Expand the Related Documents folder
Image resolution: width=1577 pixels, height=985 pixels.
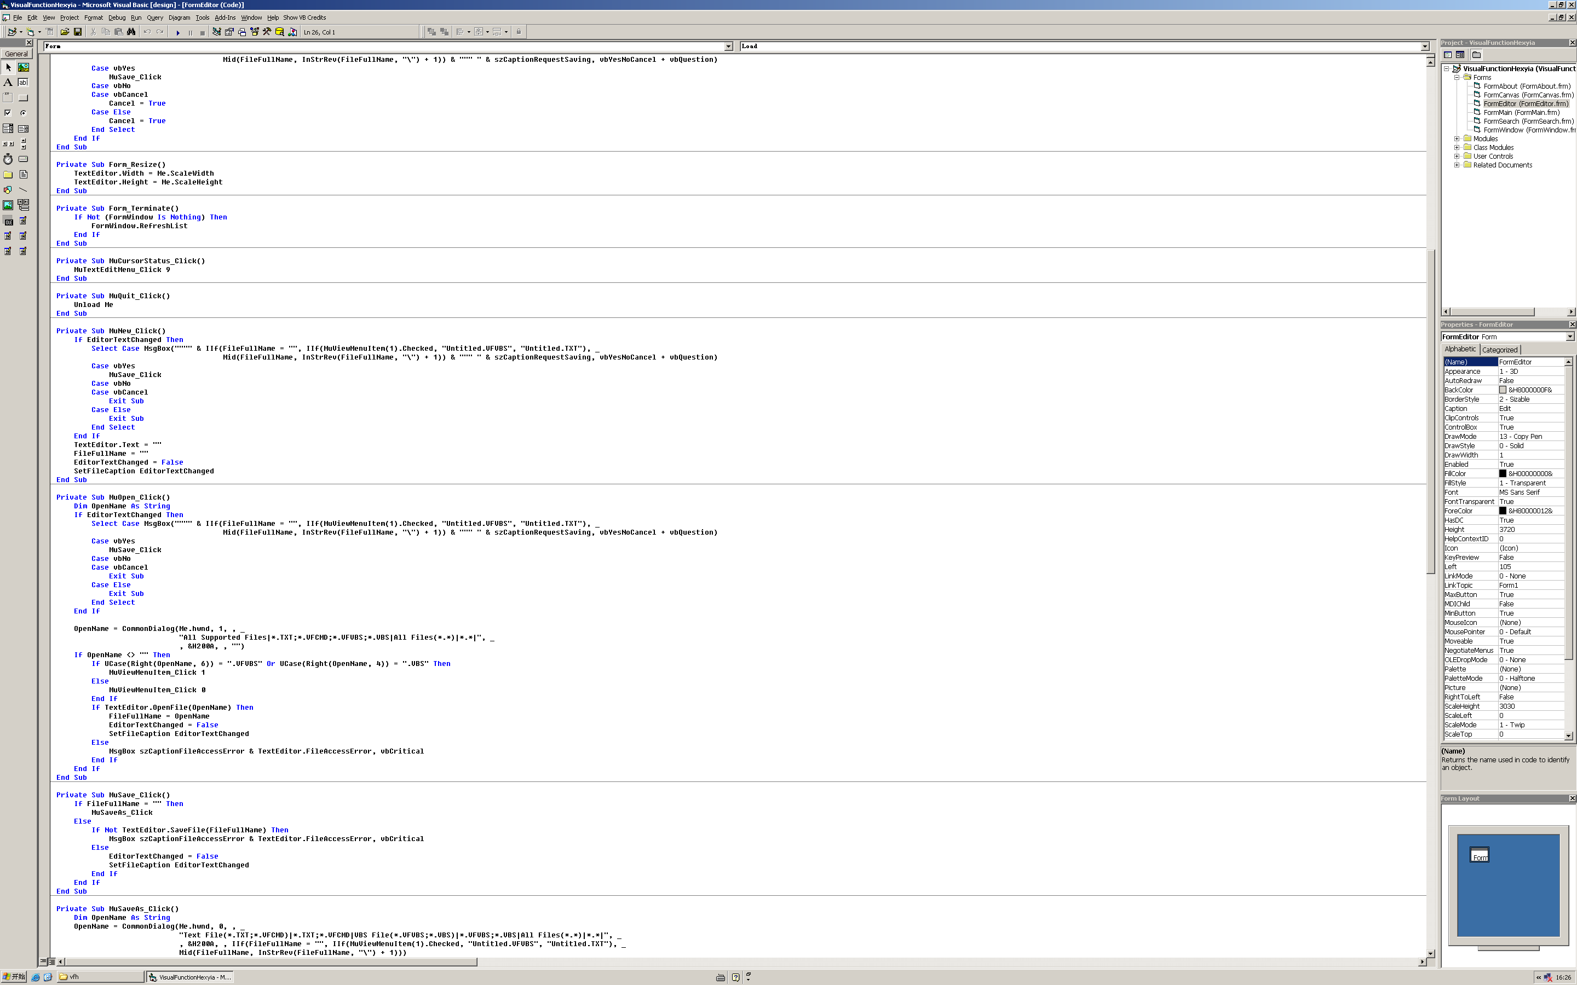(1457, 165)
